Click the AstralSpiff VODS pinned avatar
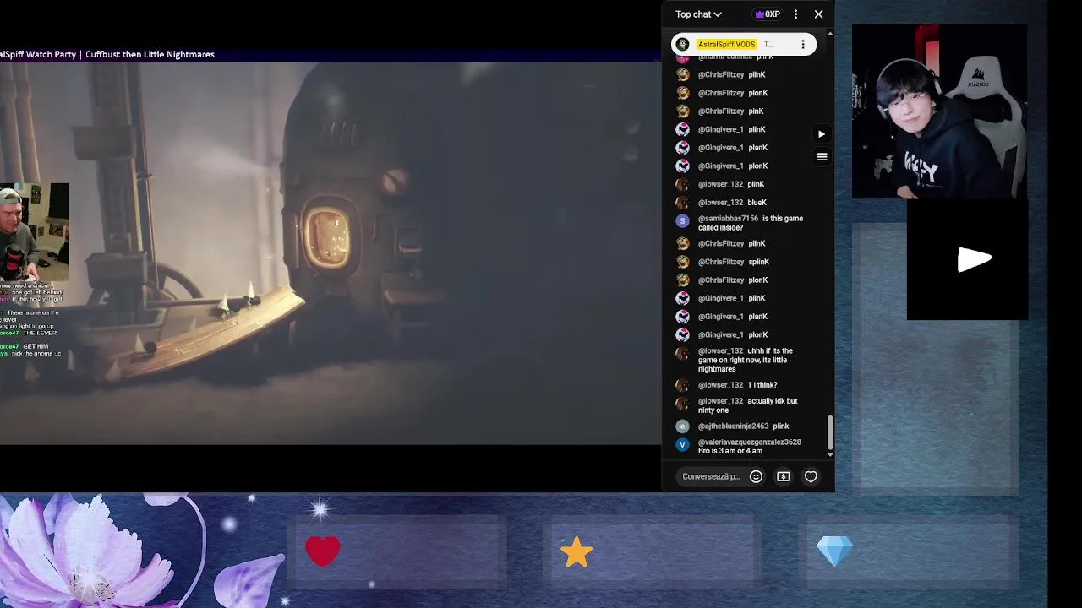The image size is (1082, 608). coord(683,44)
